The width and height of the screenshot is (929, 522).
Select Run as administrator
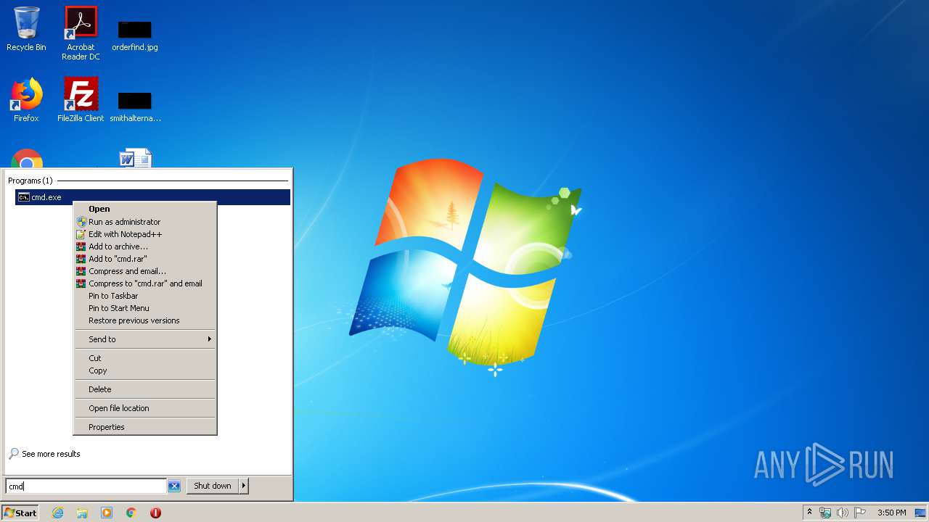[145, 222]
